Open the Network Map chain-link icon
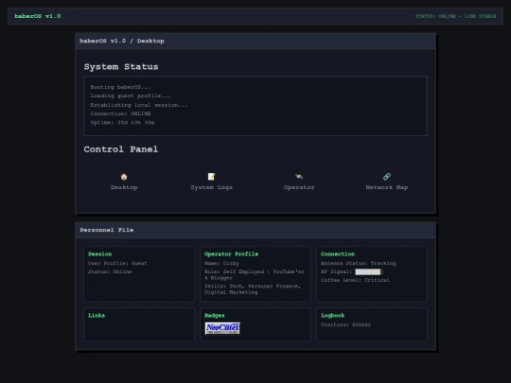 tap(387, 177)
